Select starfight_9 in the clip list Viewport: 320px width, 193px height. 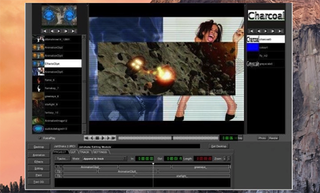(x=57, y=104)
